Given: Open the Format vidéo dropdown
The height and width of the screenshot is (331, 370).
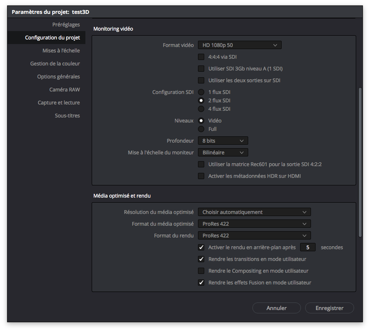Looking at the screenshot, I should 239,45.
